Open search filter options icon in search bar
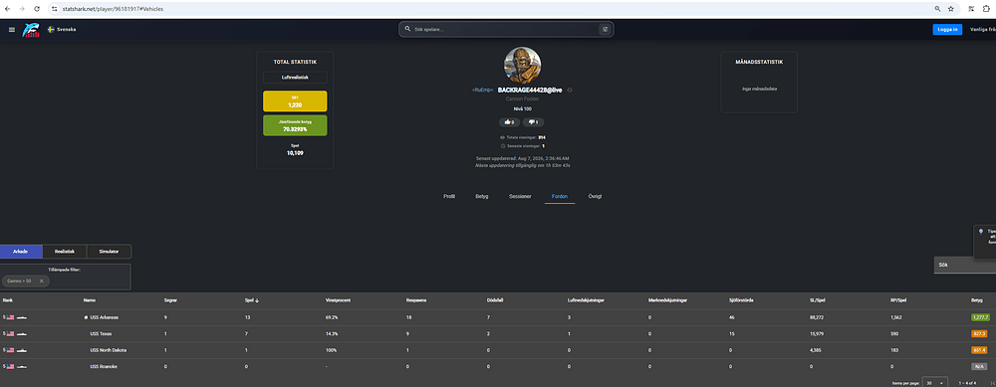 click(605, 29)
